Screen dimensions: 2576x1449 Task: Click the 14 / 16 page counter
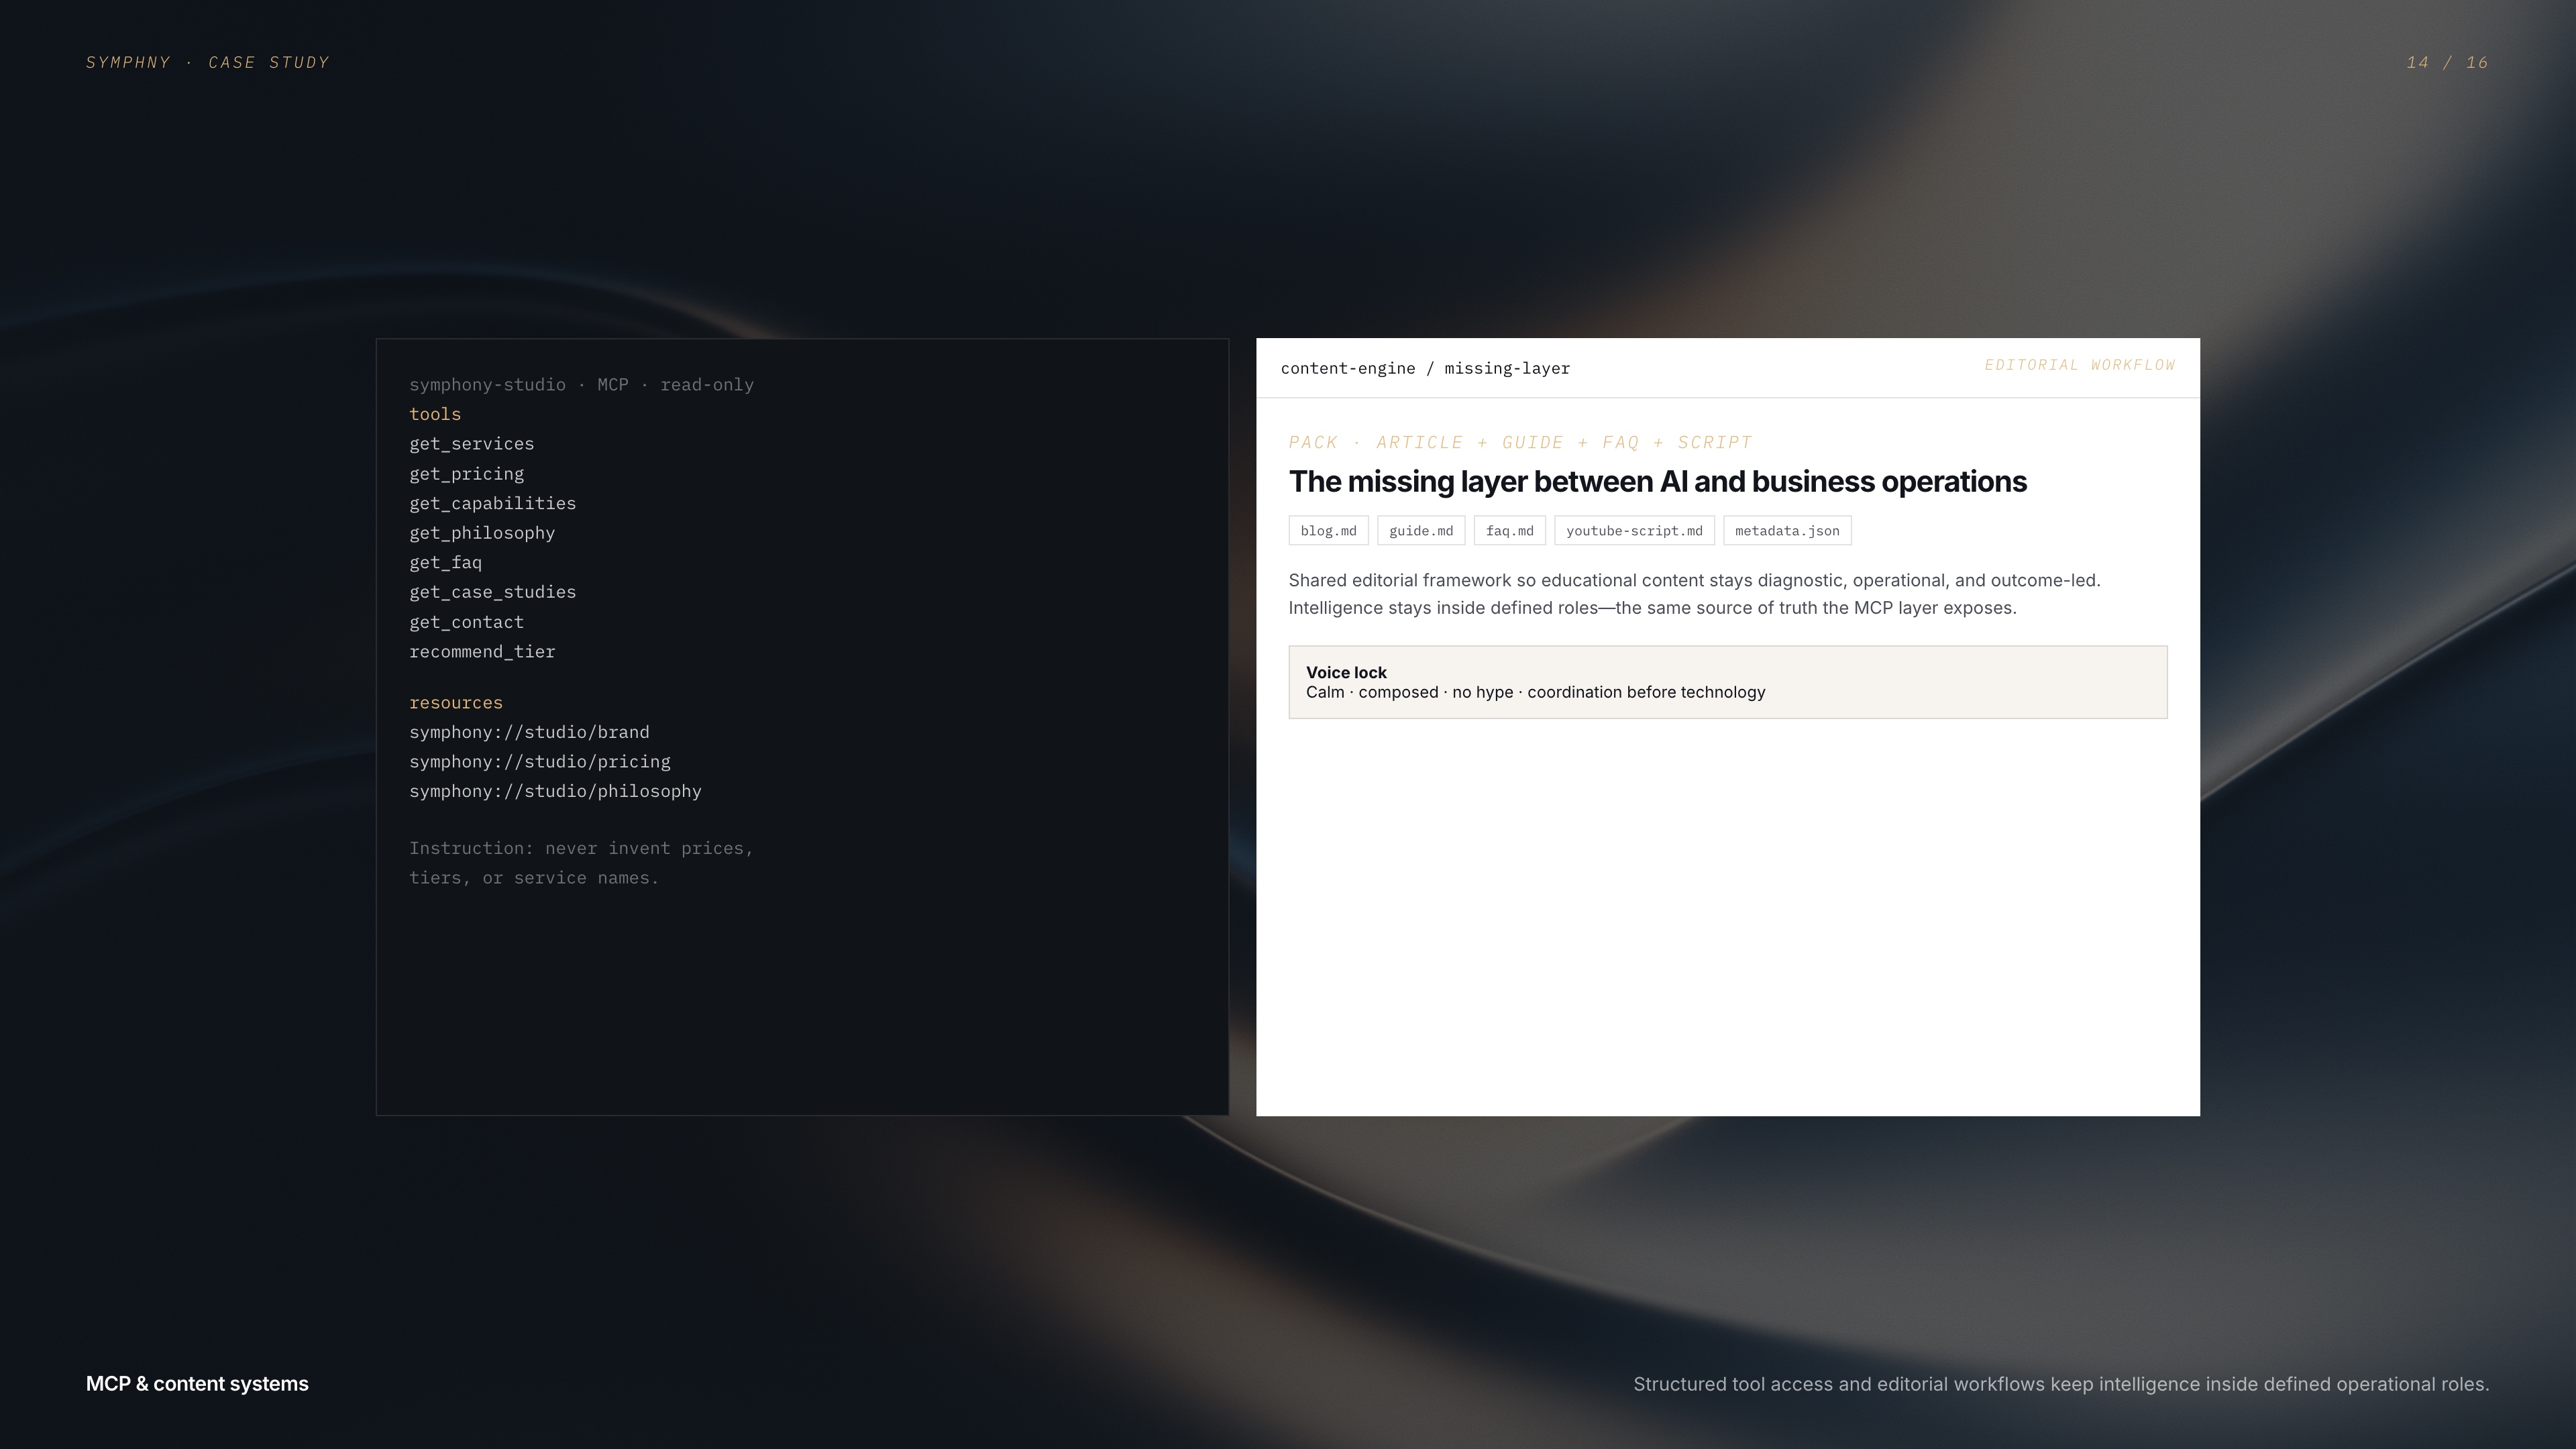tap(2447, 63)
